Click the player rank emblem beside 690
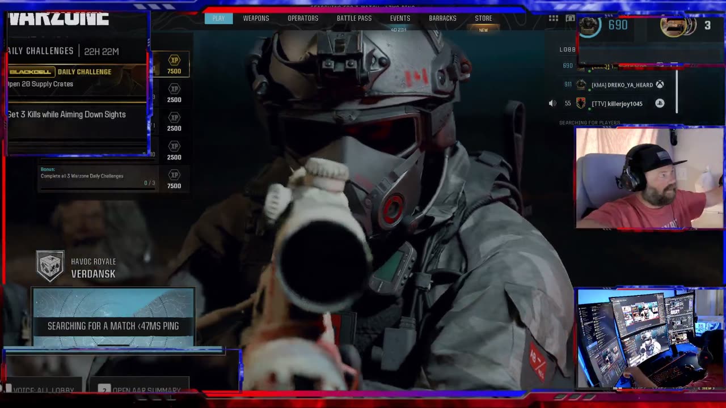The image size is (726, 408). (590, 25)
